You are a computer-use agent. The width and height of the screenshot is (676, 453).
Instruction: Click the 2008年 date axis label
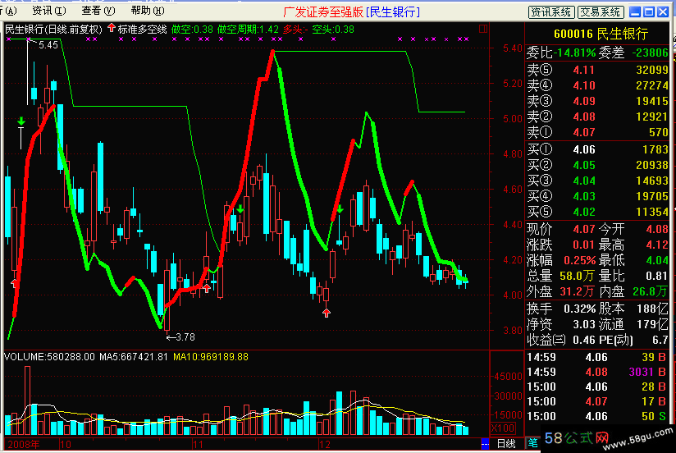(23, 444)
